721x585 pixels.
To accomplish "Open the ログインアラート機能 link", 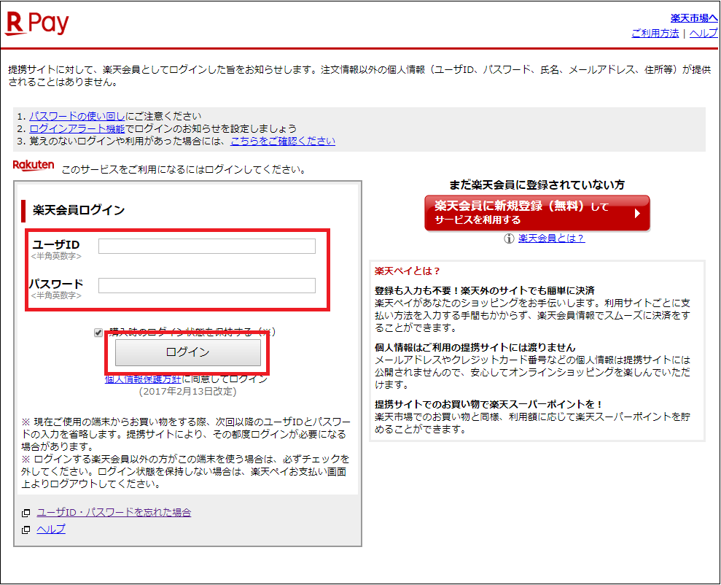I will coord(77,128).
